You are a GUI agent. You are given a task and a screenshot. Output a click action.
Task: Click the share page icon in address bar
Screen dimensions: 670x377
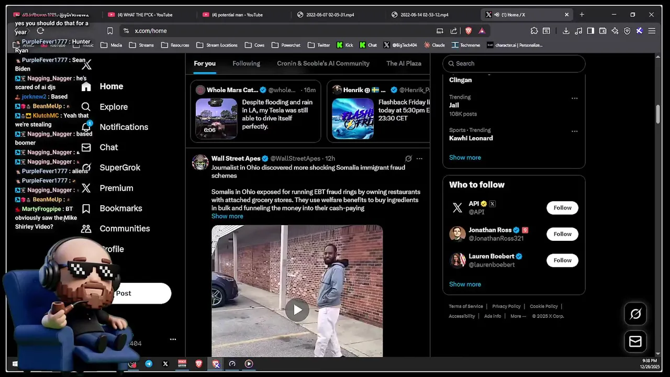(x=454, y=31)
